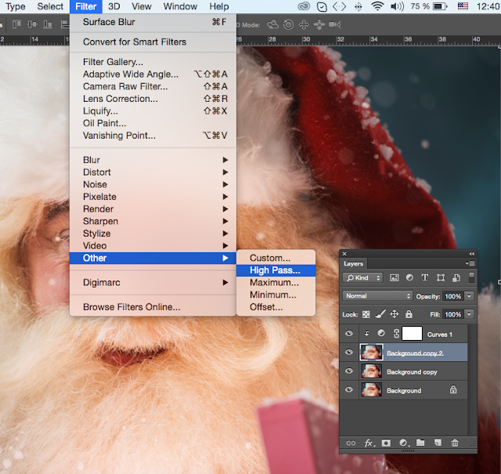The image size is (501, 474).
Task: Click the adjustment layer filter icon
Action: tap(409, 277)
